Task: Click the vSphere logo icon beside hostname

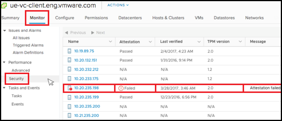Action: pyautogui.click(x=5, y=5)
